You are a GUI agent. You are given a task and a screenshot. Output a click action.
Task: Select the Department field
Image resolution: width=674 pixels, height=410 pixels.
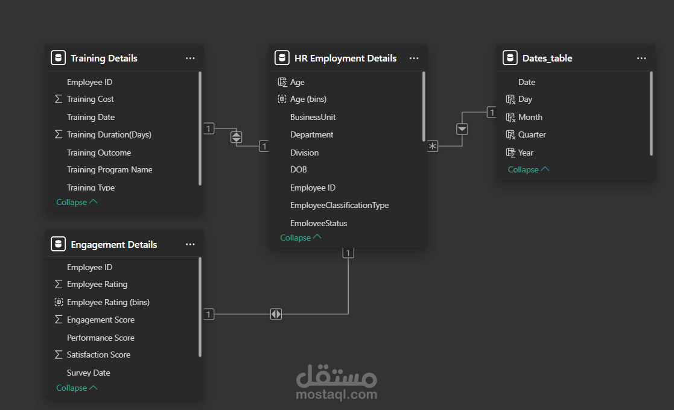pyautogui.click(x=311, y=134)
